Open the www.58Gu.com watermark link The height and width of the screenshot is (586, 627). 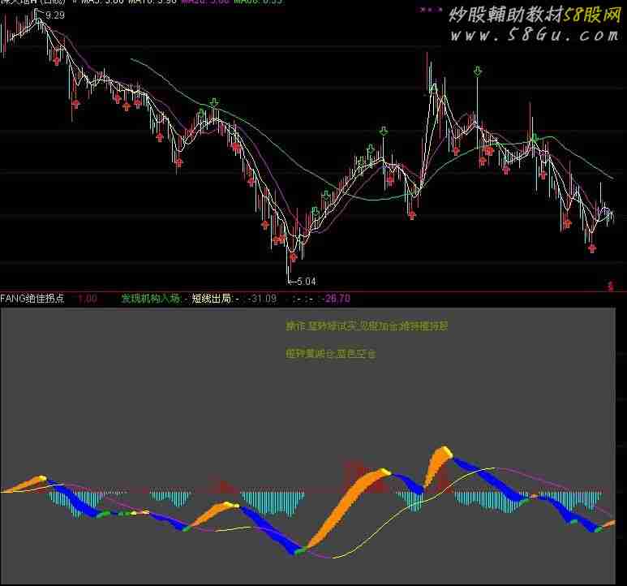tap(533, 35)
